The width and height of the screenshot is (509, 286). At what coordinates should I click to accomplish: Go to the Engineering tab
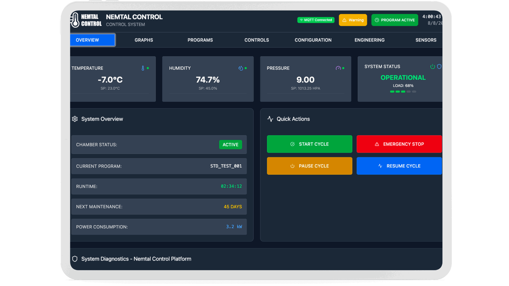[x=369, y=40]
